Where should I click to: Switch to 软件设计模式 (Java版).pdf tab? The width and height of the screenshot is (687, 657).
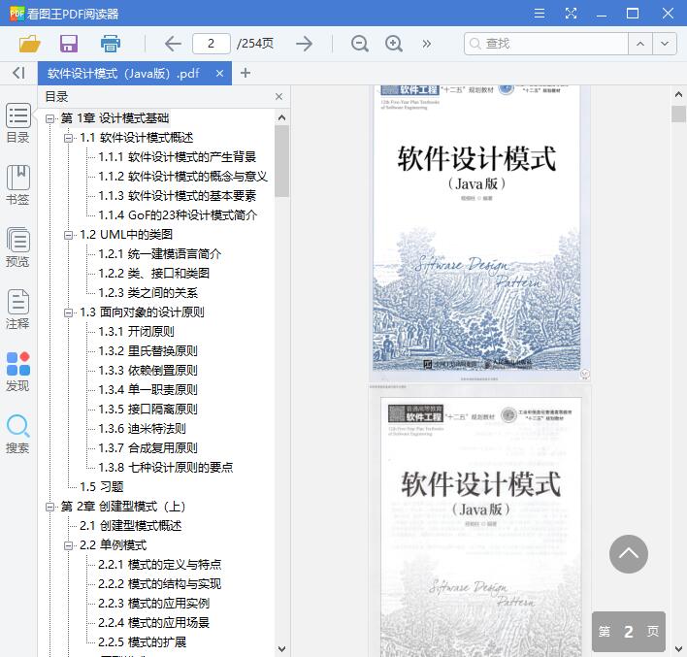tap(123, 73)
